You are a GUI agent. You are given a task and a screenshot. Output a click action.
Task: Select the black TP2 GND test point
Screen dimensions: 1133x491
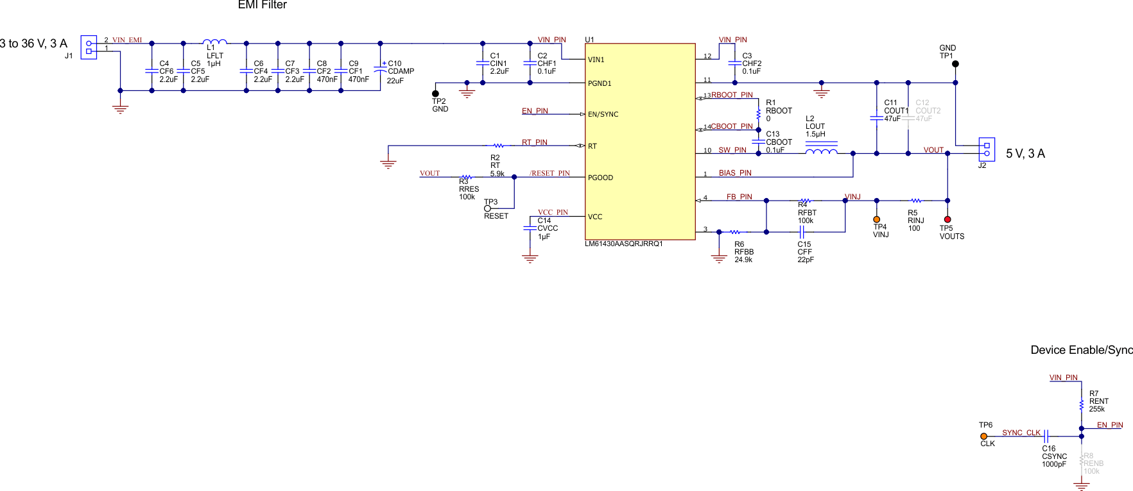435,94
